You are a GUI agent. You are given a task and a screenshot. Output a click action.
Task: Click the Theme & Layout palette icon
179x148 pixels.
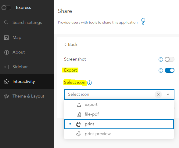click(x=6, y=96)
